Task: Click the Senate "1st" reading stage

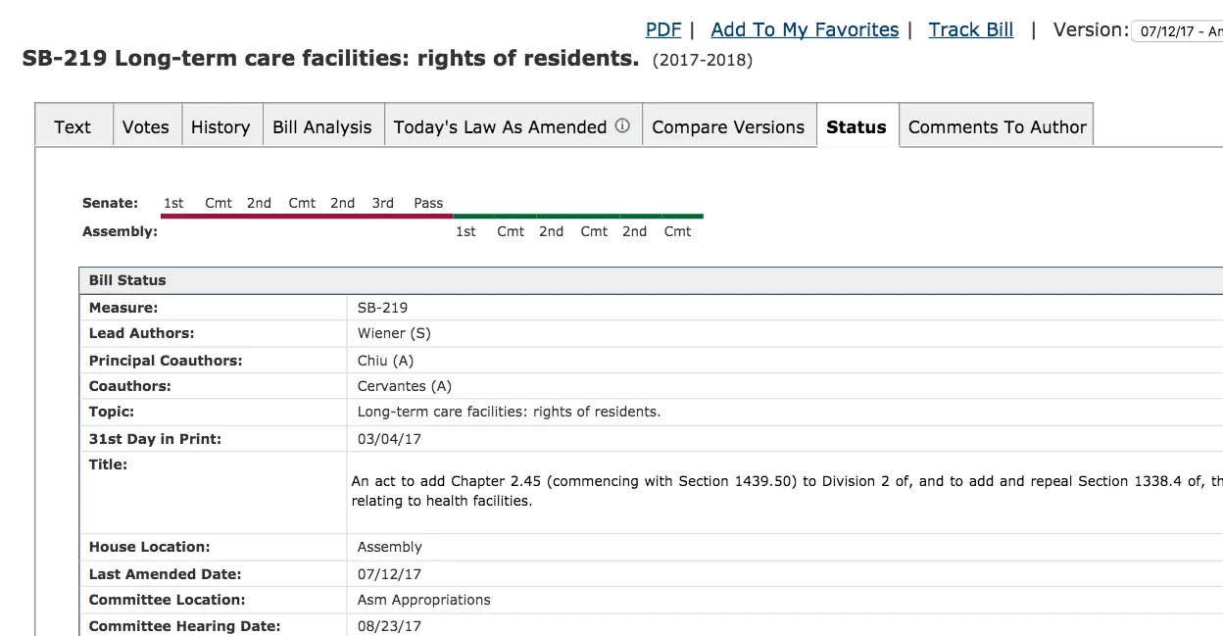Action: coord(173,203)
